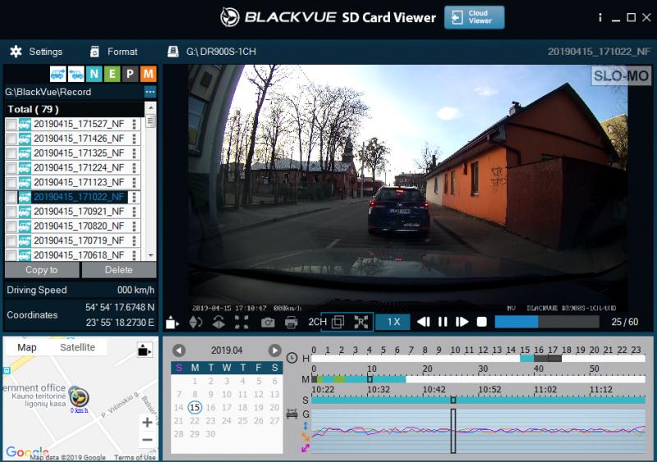Toggle the rear camera filter icon
The width and height of the screenshot is (657, 462).
click(x=76, y=74)
